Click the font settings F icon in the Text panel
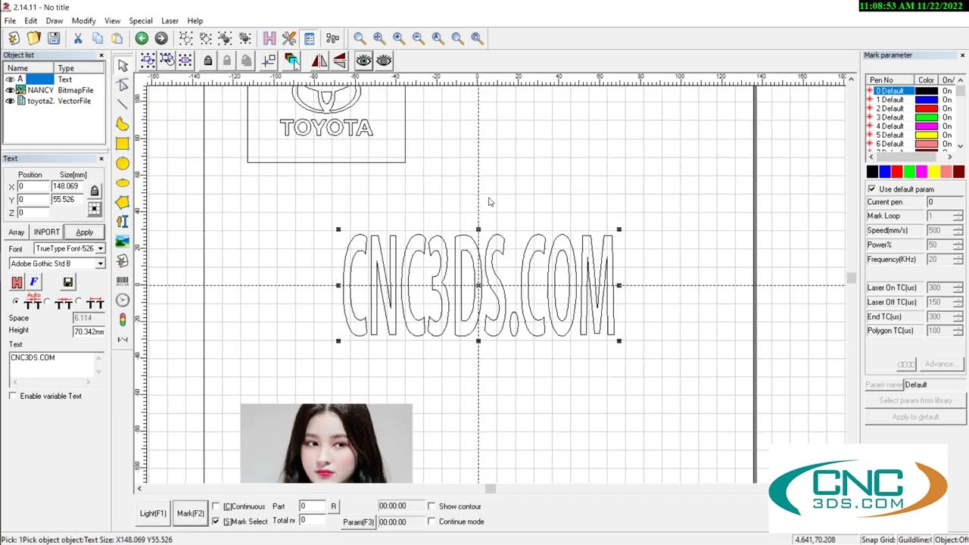Image resolution: width=969 pixels, height=545 pixels. (x=33, y=282)
